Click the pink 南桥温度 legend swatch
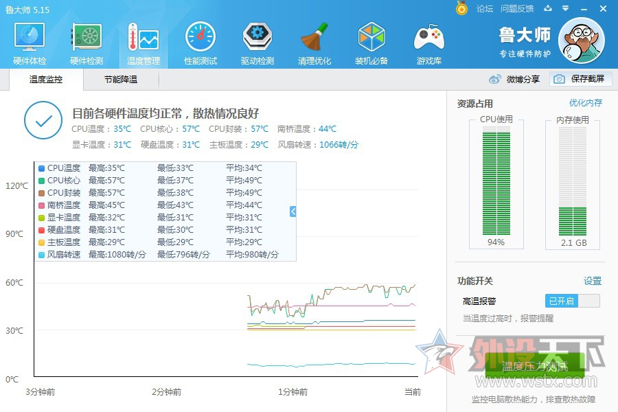Screen dimensions: 618x412 pos(41,205)
